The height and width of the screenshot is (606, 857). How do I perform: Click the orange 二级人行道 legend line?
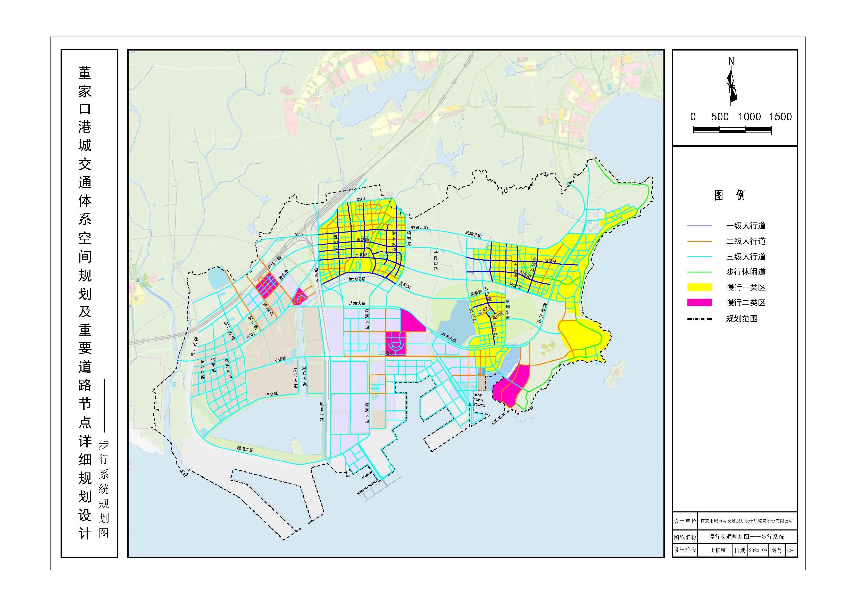[x=700, y=242]
